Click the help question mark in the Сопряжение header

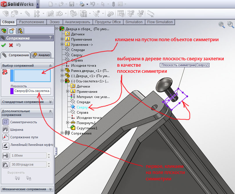click(51, 38)
